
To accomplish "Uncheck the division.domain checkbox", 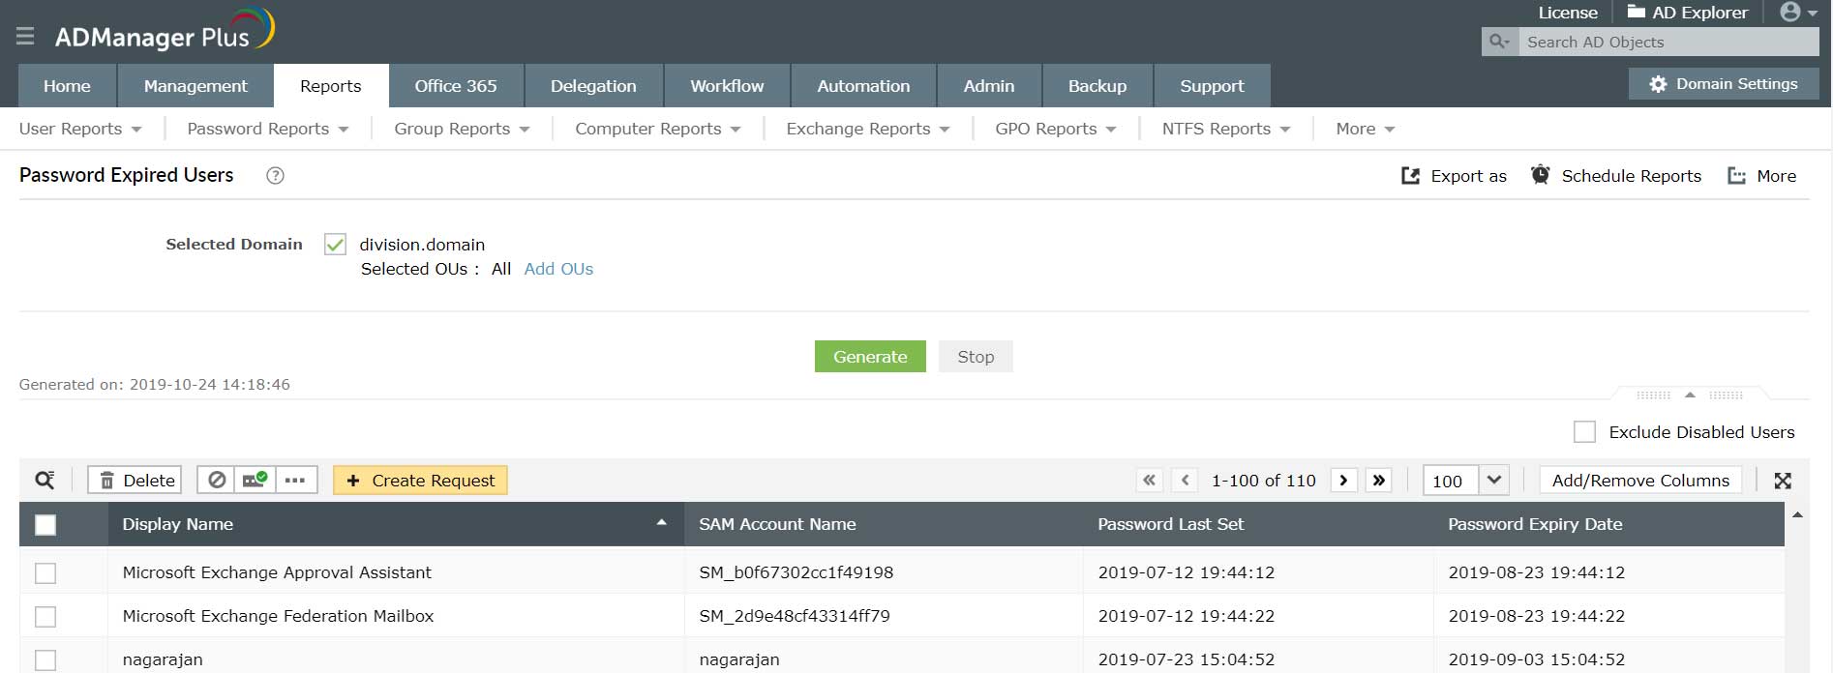I will click(335, 245).
